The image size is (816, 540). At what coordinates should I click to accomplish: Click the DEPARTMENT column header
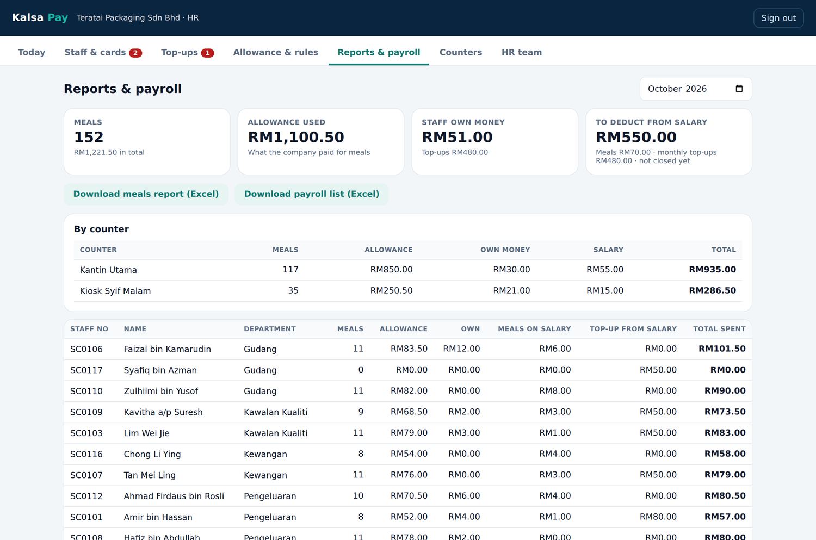pos(270,329)
